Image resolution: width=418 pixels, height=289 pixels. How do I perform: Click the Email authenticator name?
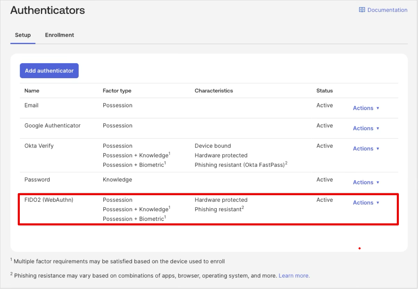click(31, 105)
